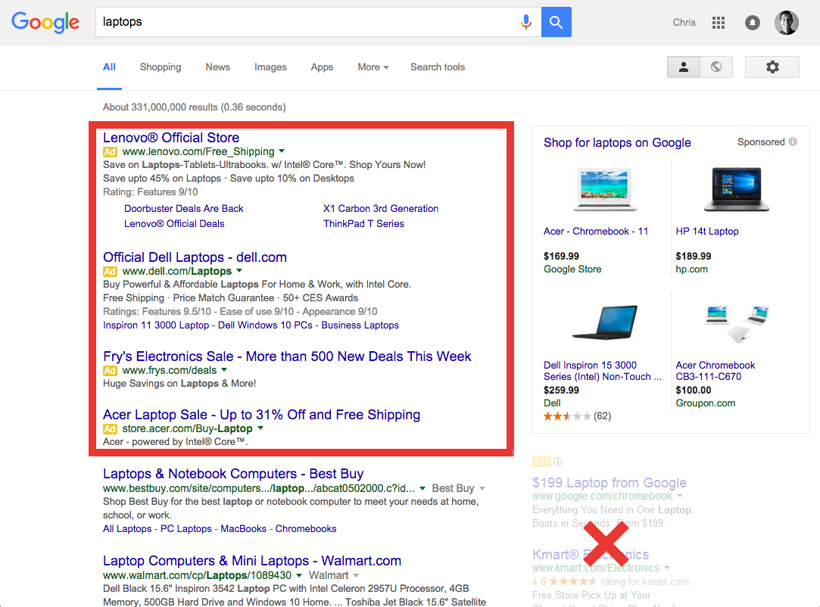Open the account profile picture
This screenshot has width=820, height=607.
click(786, 23)
